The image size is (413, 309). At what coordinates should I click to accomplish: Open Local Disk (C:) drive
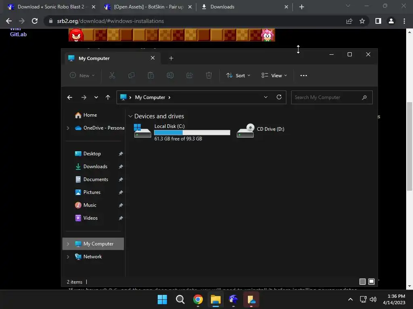182,132
